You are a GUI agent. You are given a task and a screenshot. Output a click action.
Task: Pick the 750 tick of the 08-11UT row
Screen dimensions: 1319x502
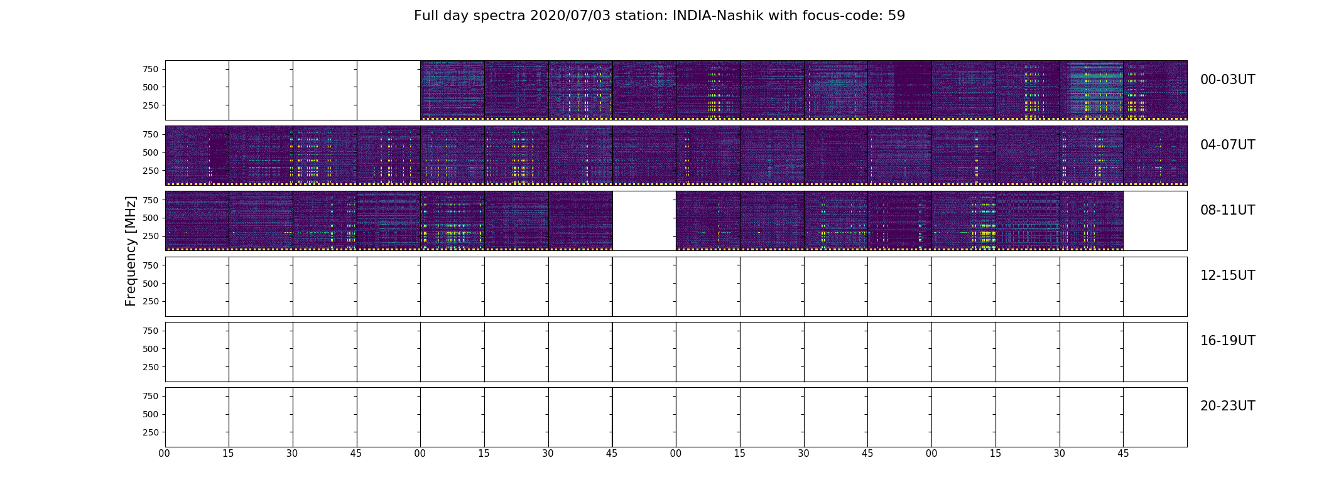(x=151, y=200)
